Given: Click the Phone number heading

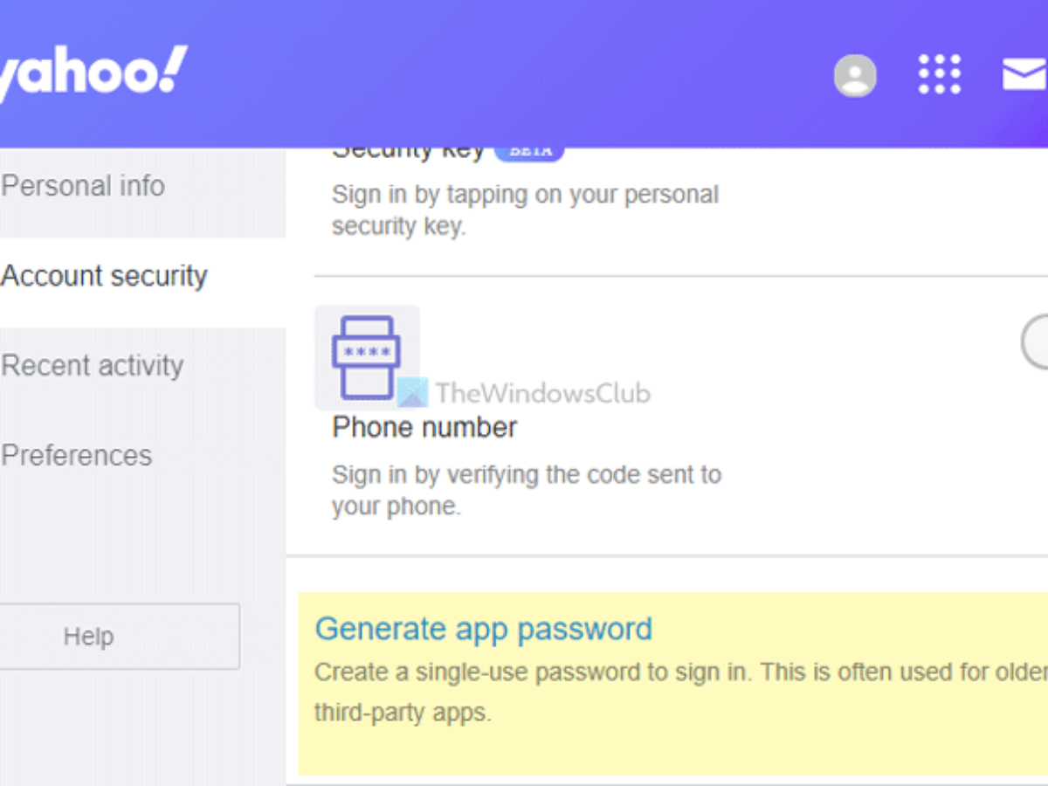Looking at the screenshot, I should [424, 427].
